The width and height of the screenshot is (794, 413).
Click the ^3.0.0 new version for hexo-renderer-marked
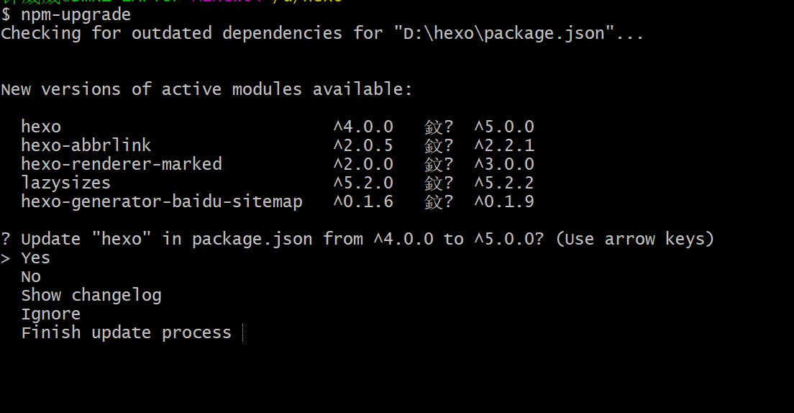[x=504, y=164]
